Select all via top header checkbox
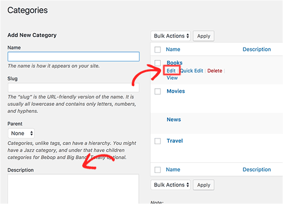 click(157, 49)
